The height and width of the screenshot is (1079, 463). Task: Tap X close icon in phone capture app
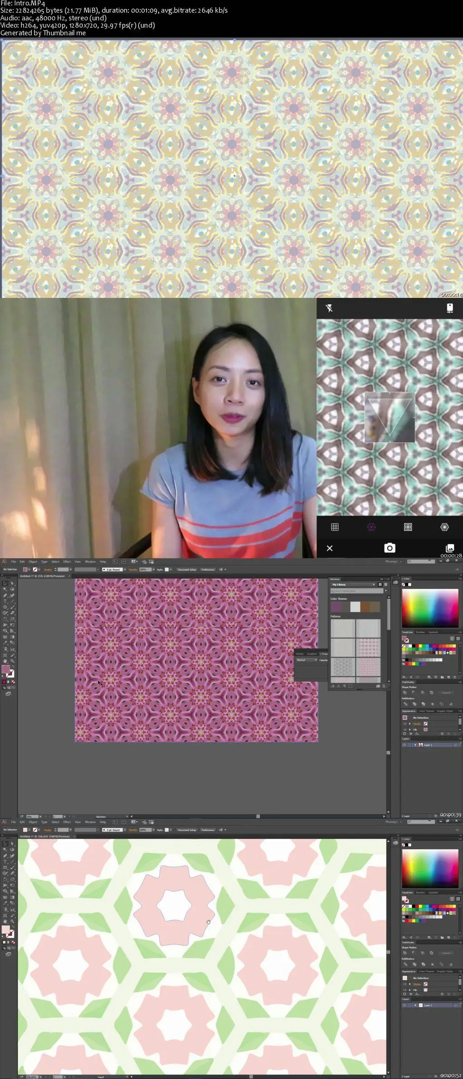330,548
